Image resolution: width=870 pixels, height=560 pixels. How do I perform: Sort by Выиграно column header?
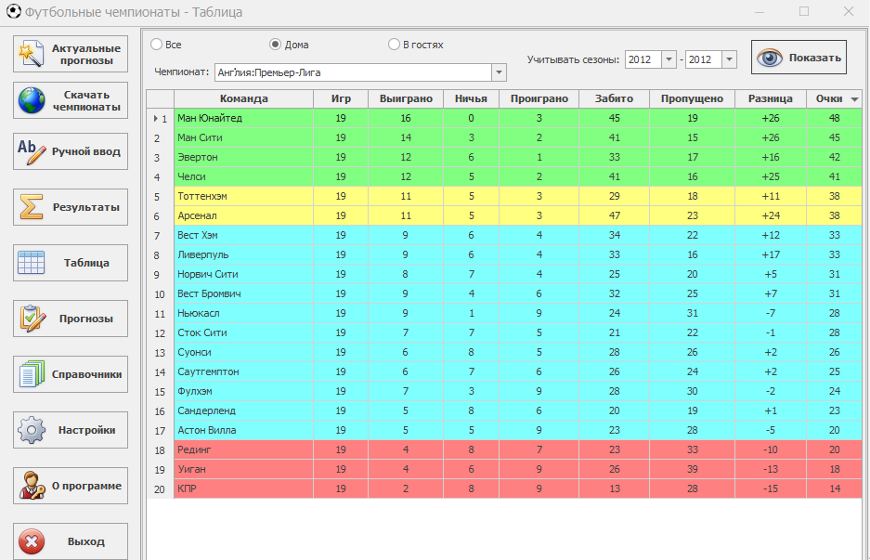[406, 98]
